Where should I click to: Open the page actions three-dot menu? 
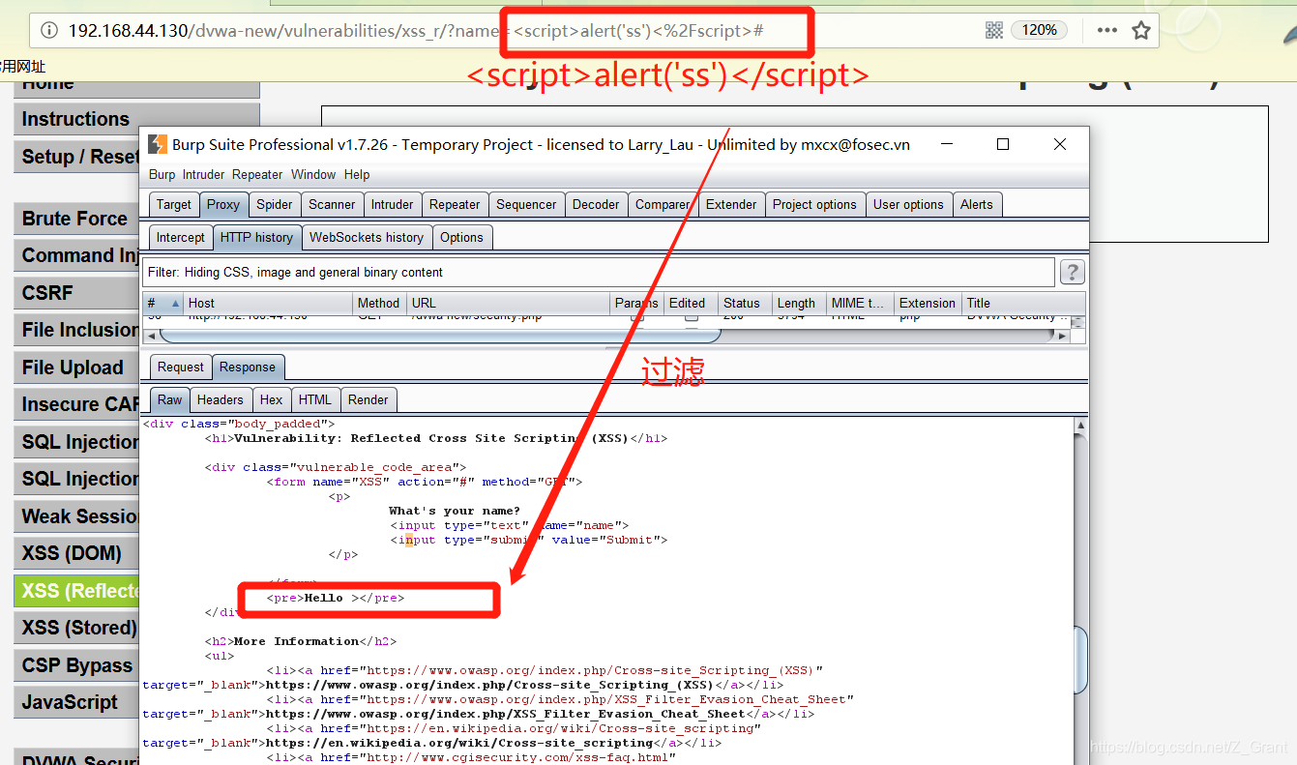click(x=1107, y=30)
